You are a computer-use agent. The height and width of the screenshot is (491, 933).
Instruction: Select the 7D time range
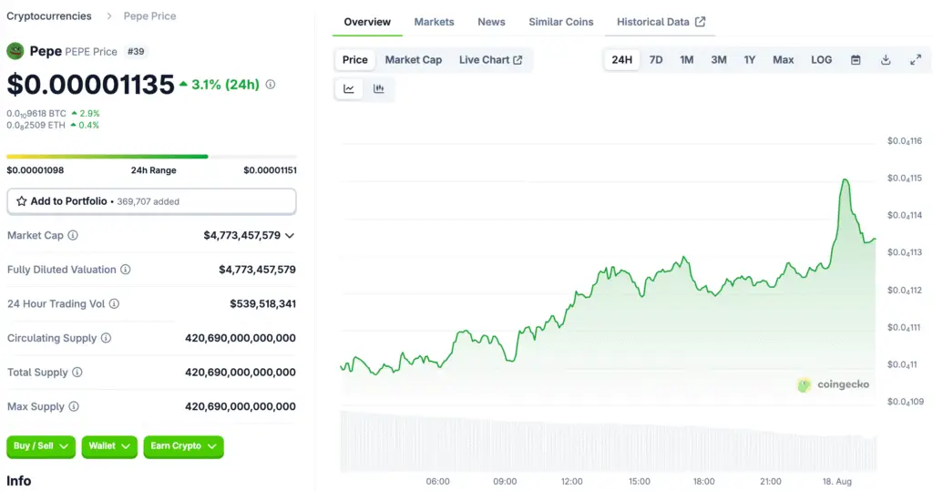coord(656,59)
